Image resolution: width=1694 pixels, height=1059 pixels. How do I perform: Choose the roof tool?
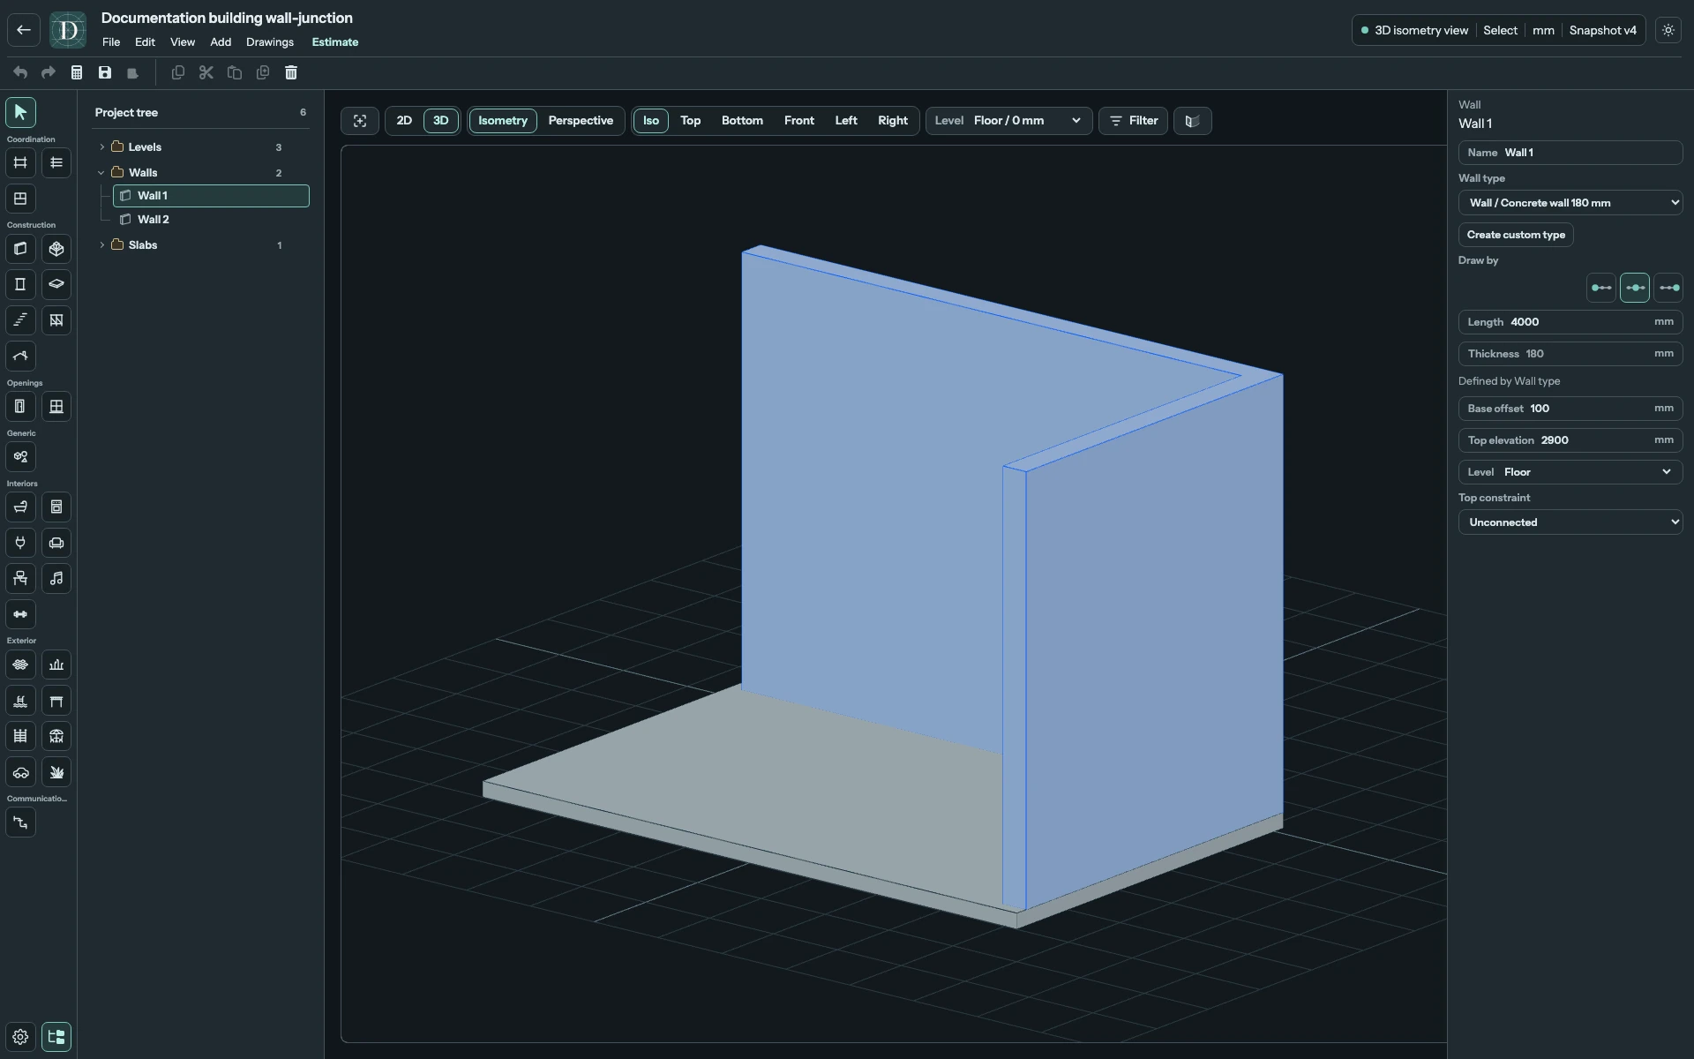click(20, 356)
